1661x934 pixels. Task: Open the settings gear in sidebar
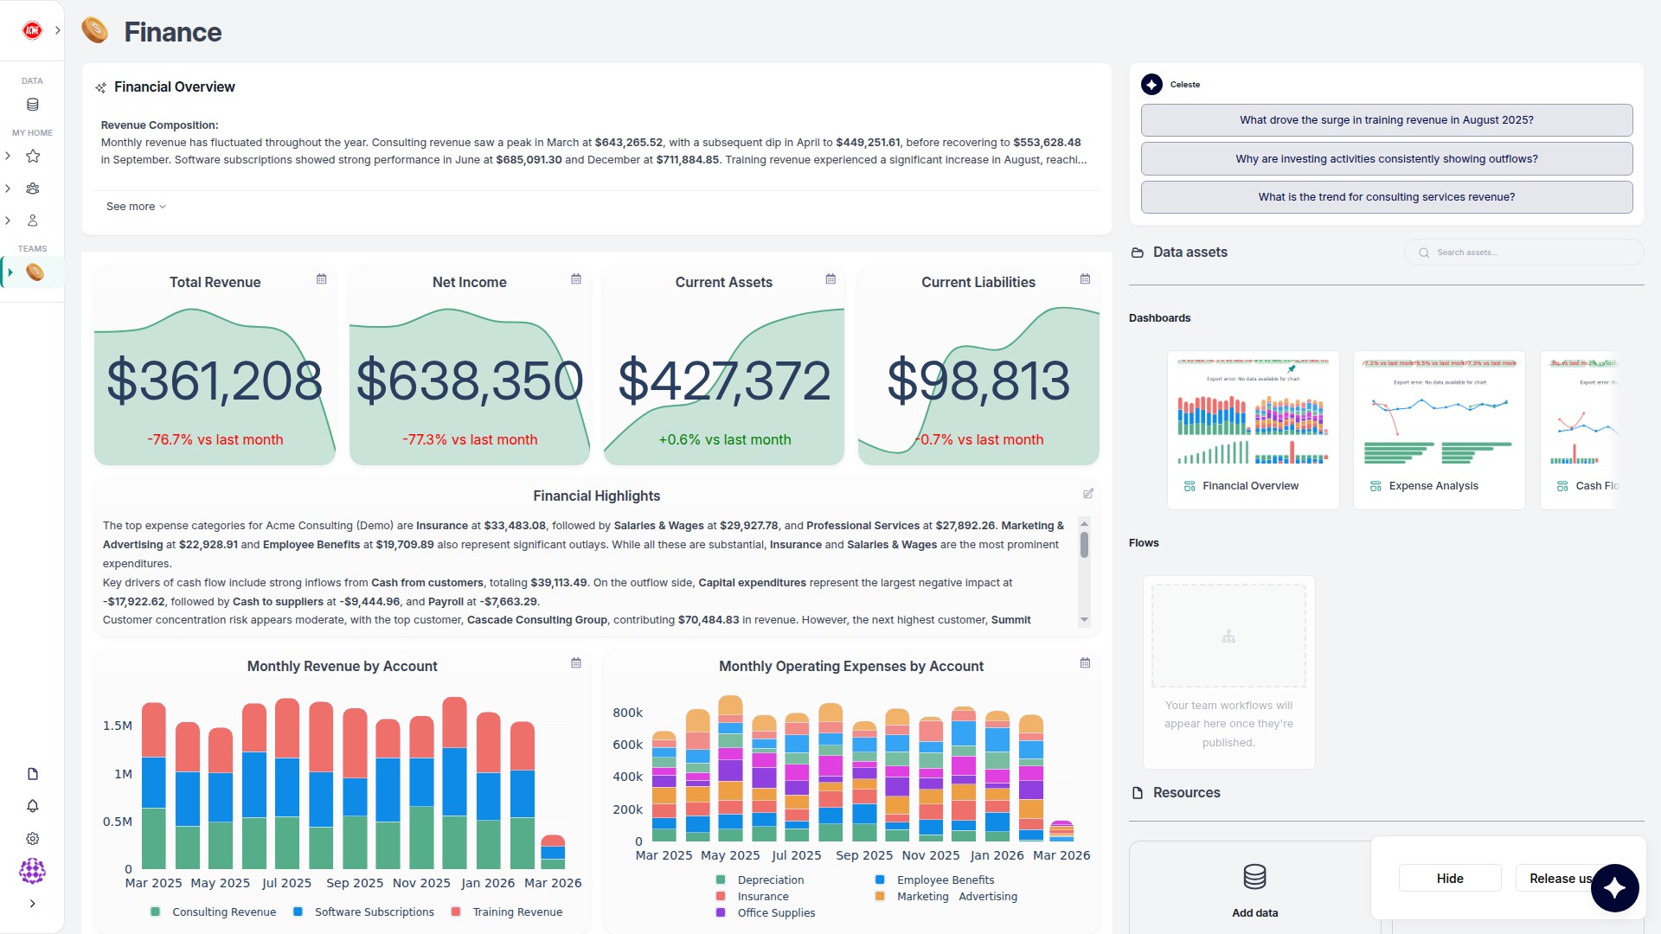point(33,839)
